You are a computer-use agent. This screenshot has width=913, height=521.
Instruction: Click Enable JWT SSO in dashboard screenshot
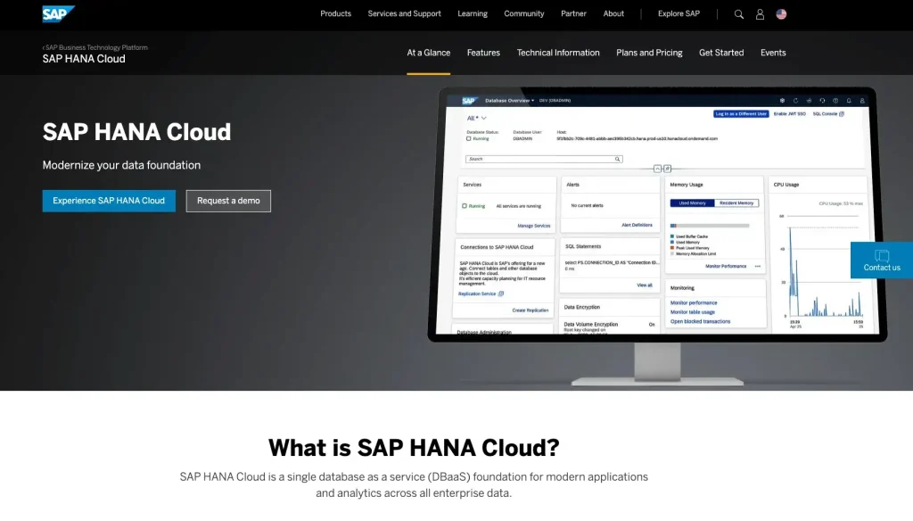[x=790, y=113]
